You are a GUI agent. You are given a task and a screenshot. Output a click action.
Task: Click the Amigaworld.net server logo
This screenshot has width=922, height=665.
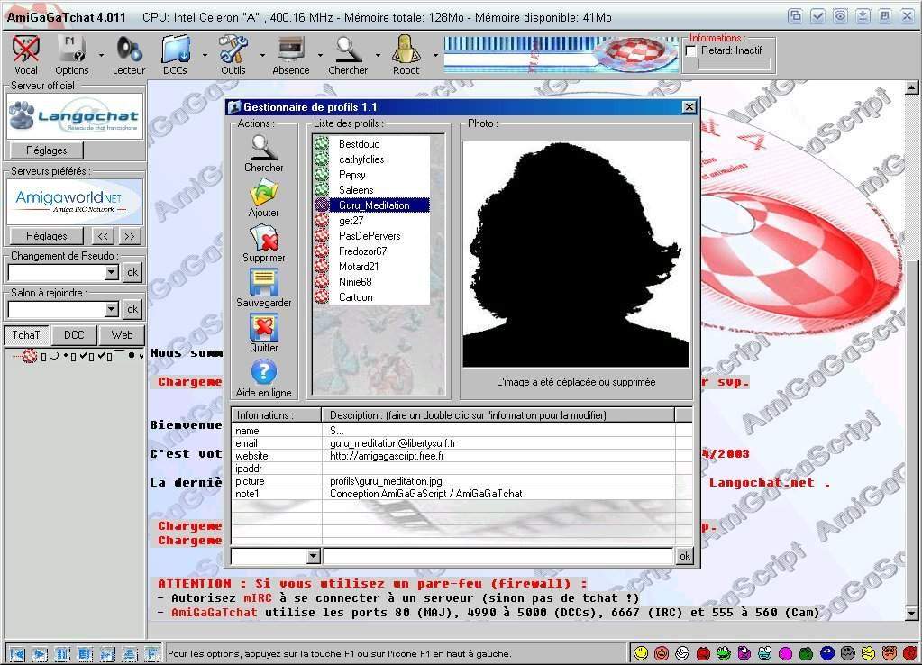[75, 202]
